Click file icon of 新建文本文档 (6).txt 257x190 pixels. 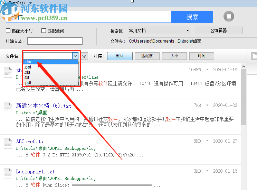click(8, 108)
